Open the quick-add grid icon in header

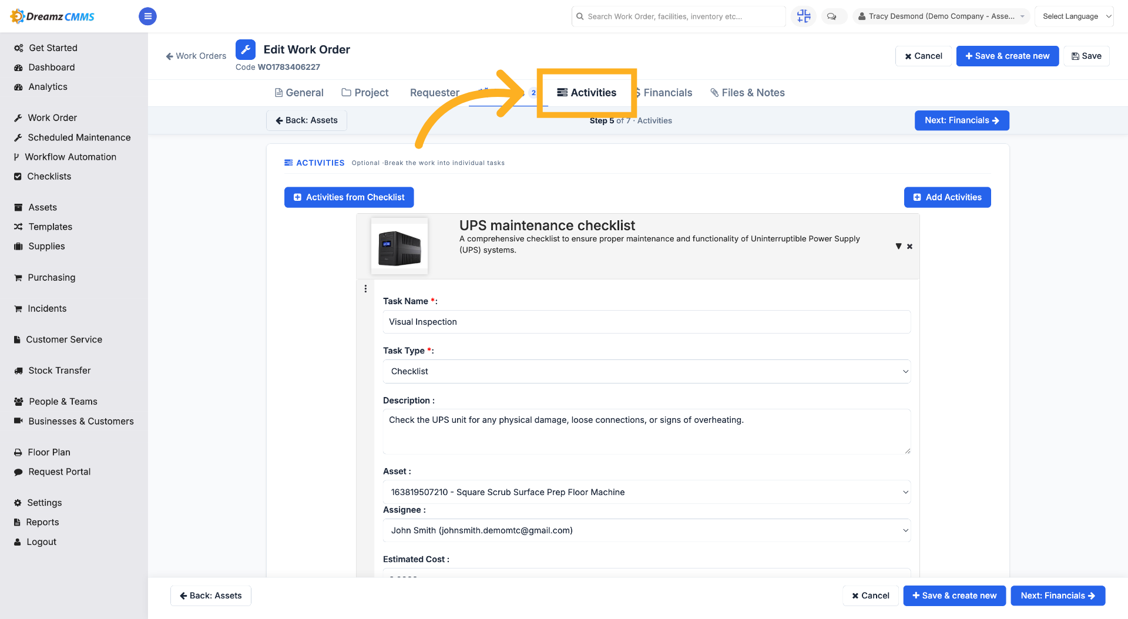pos(804,16)
